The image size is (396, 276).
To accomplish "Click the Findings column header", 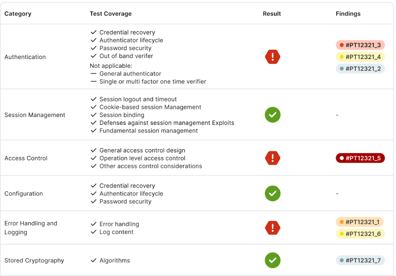I will point(348,14).
